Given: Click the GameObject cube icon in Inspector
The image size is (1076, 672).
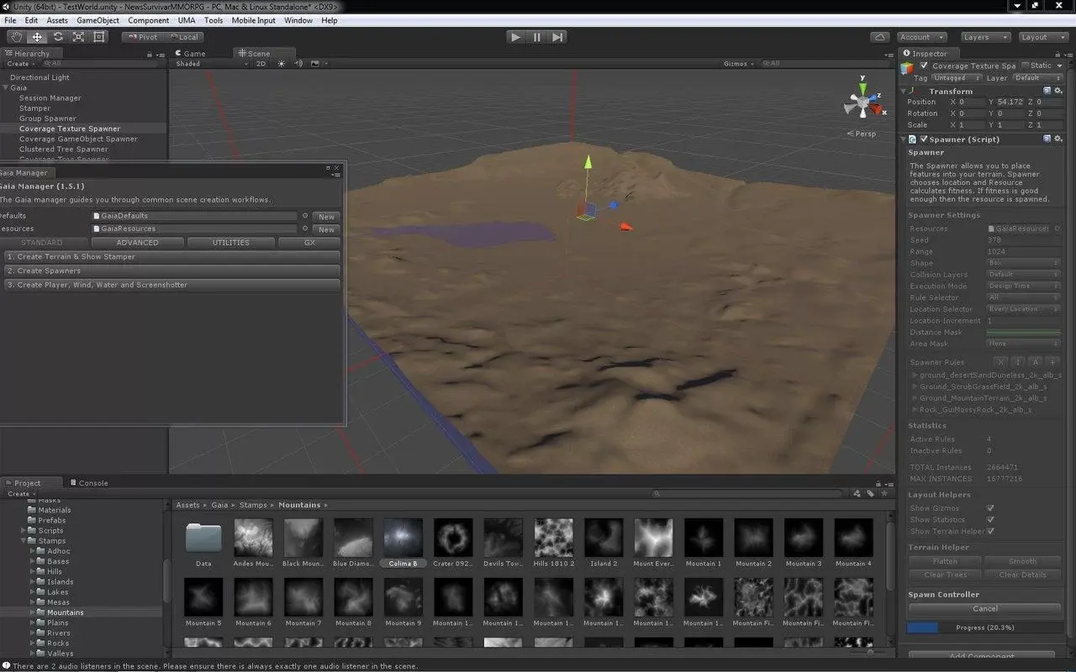Looking at the screenshot, I should coord(909,67).
